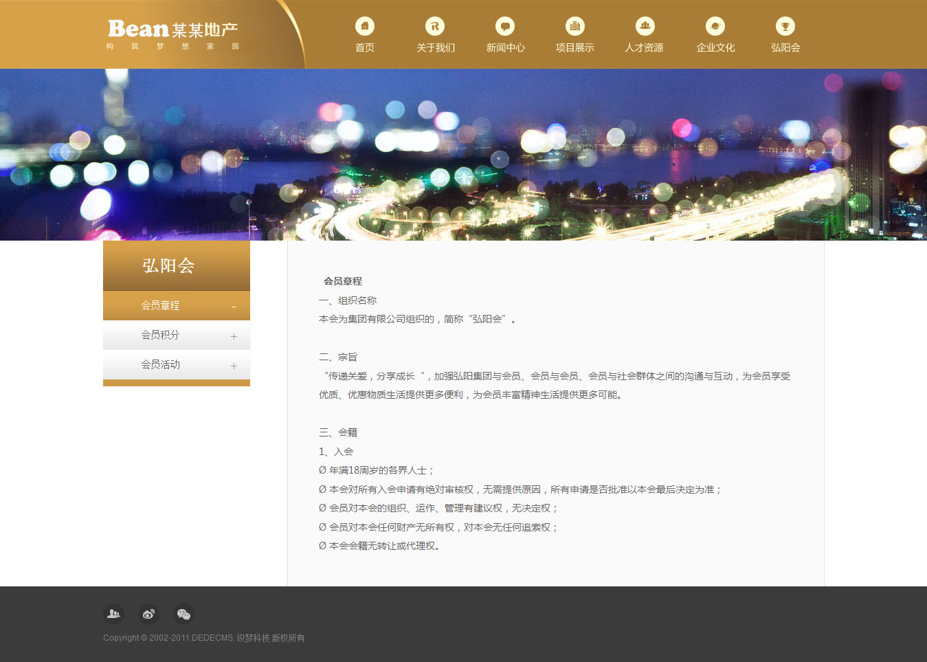Open the planet icon for 企业文化
The width and height of the screenshot is (927, 662).
click(x=715, y=26)
